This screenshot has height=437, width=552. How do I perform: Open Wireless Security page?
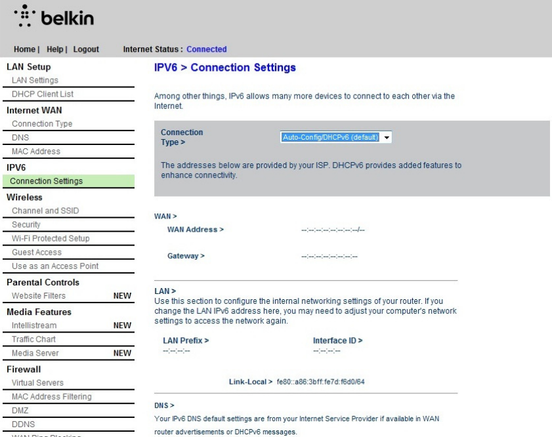pos(26,224)
